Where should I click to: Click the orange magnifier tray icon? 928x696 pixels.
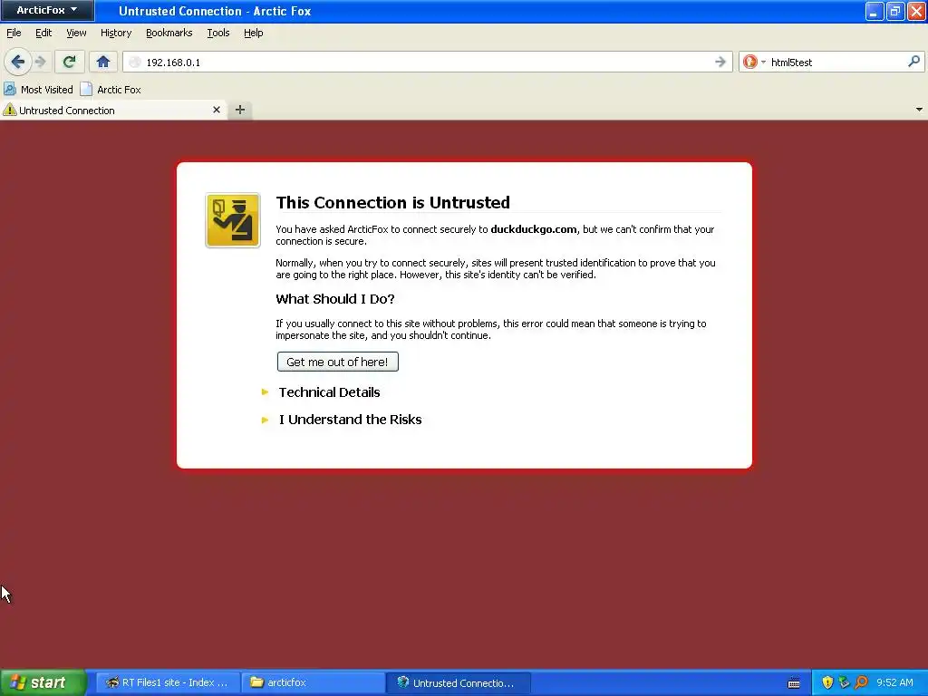tap(861, 682)
